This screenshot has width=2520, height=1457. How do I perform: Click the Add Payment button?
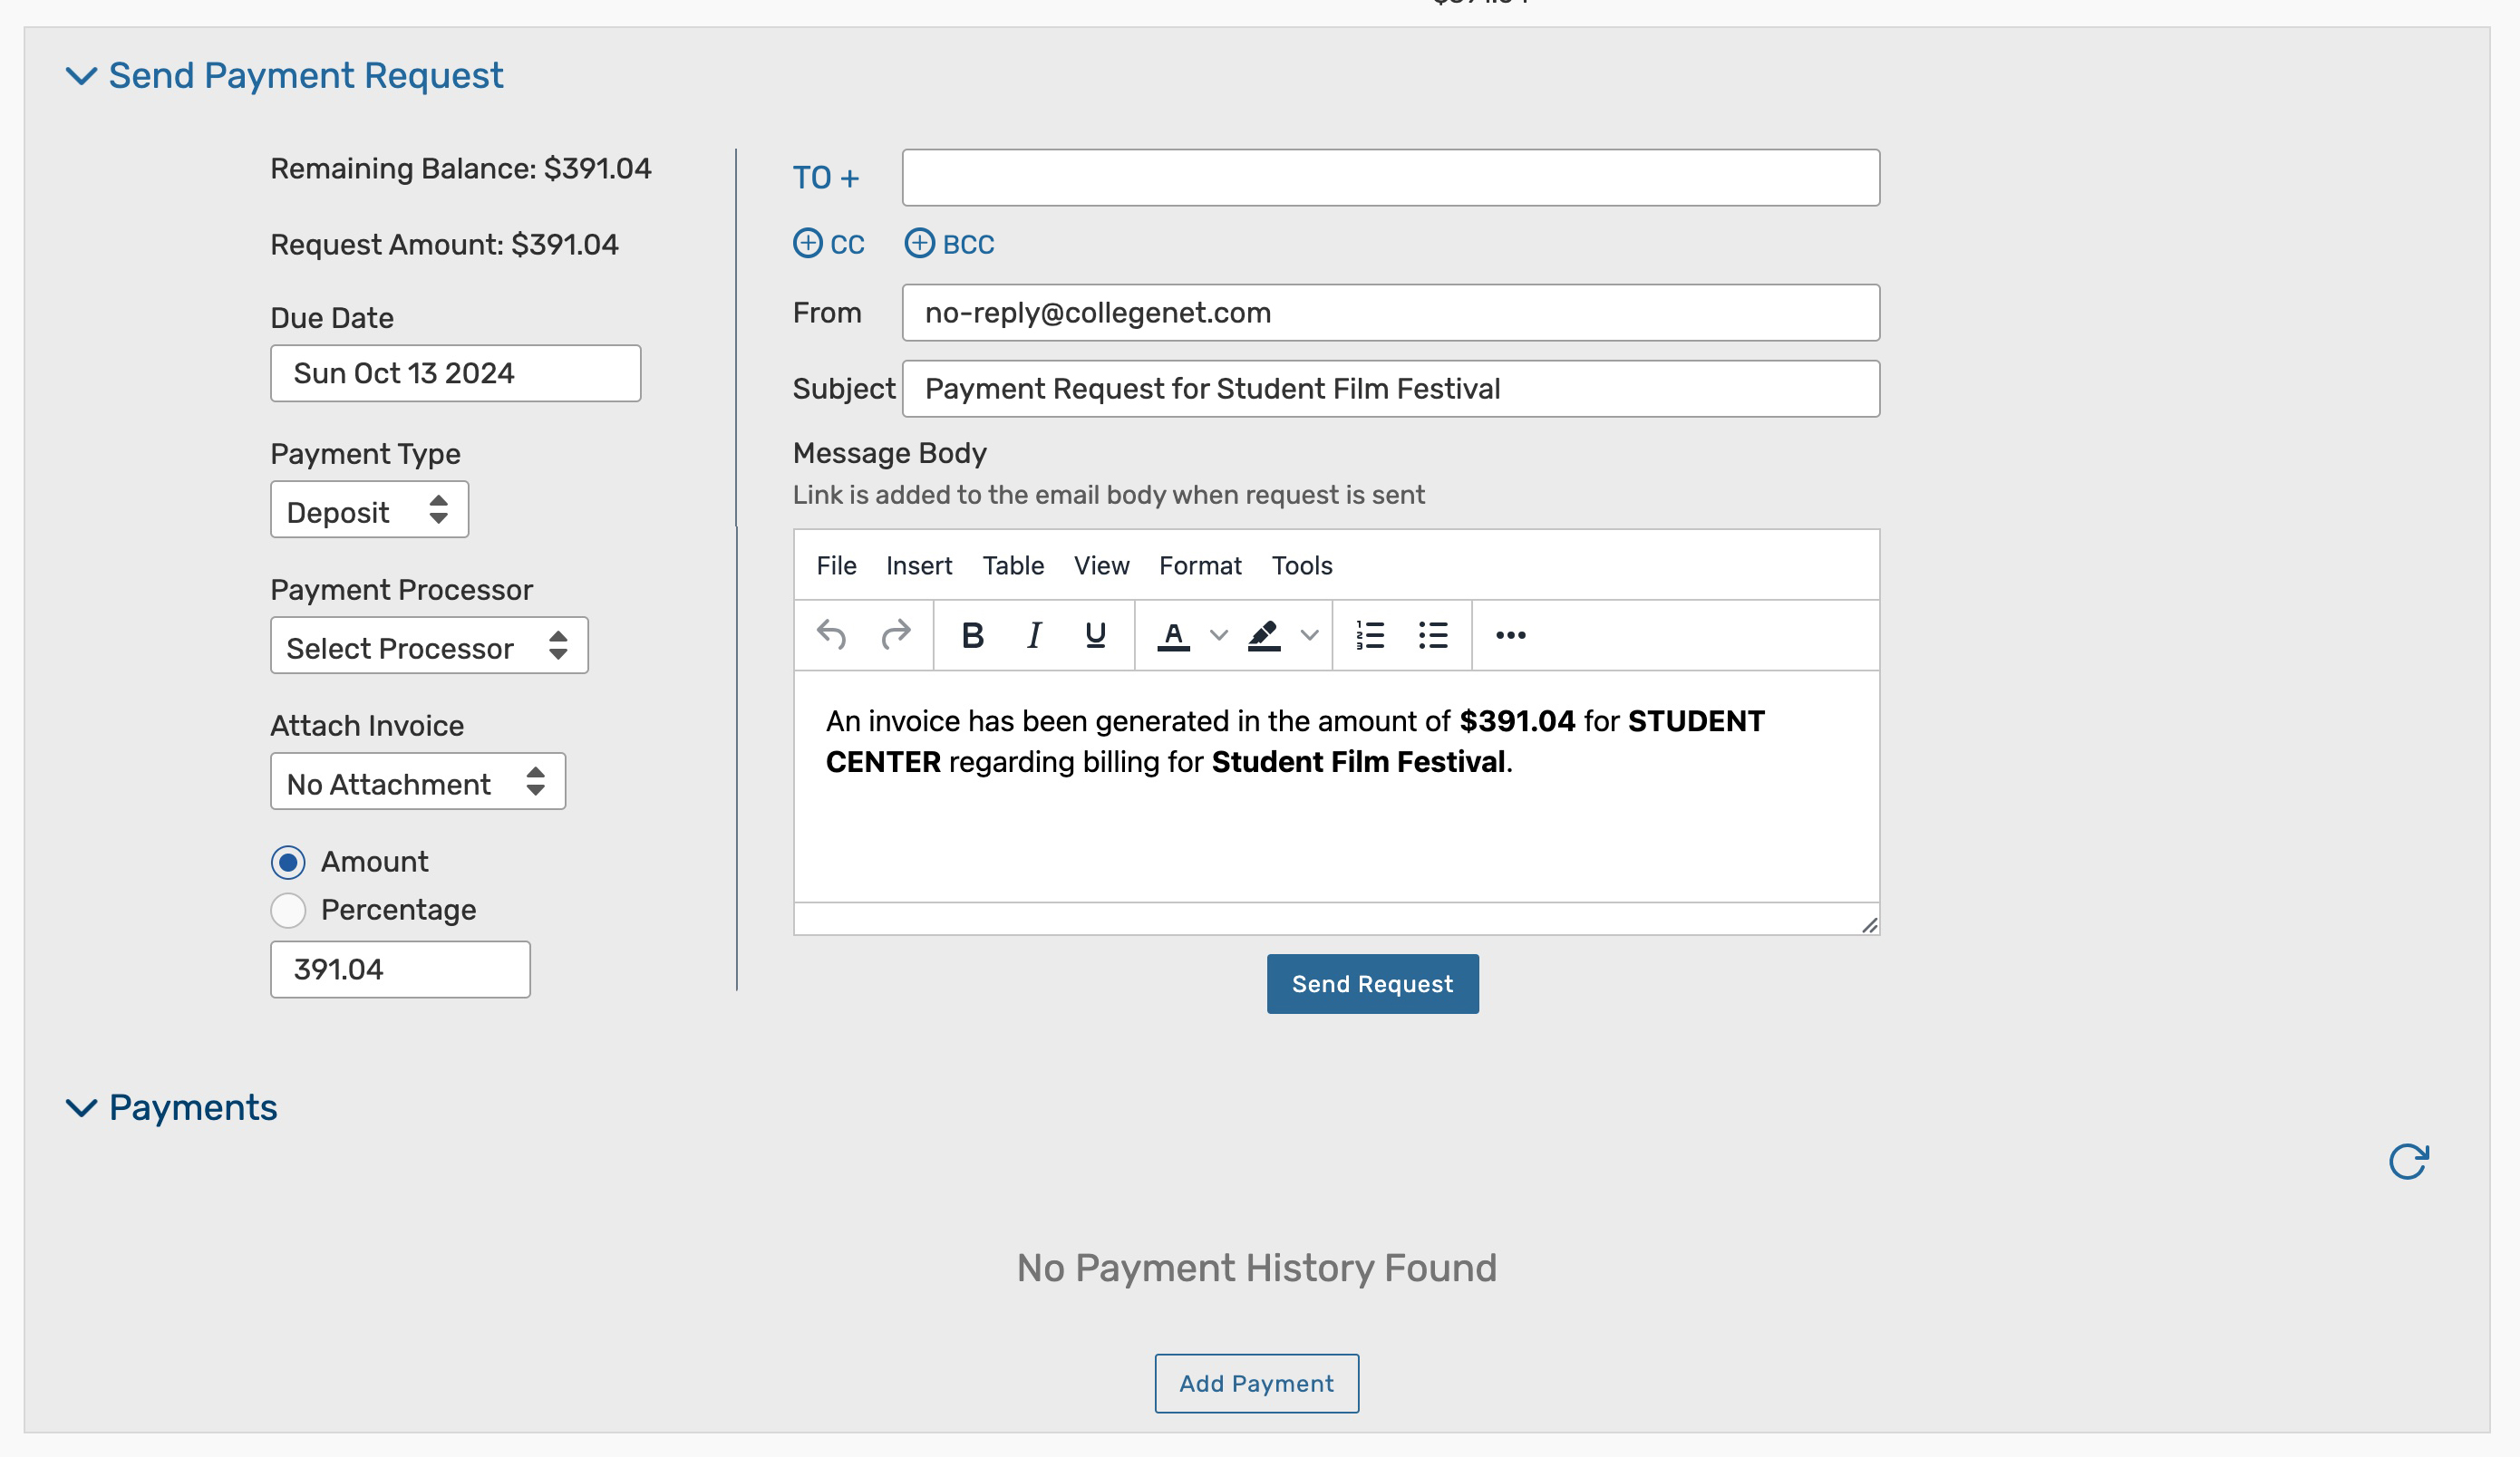[x=1255, y=1383]
